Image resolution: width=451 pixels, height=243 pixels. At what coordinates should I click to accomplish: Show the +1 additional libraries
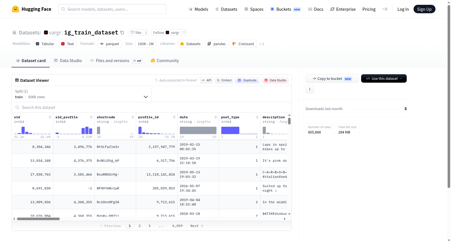tap(262, 44)
